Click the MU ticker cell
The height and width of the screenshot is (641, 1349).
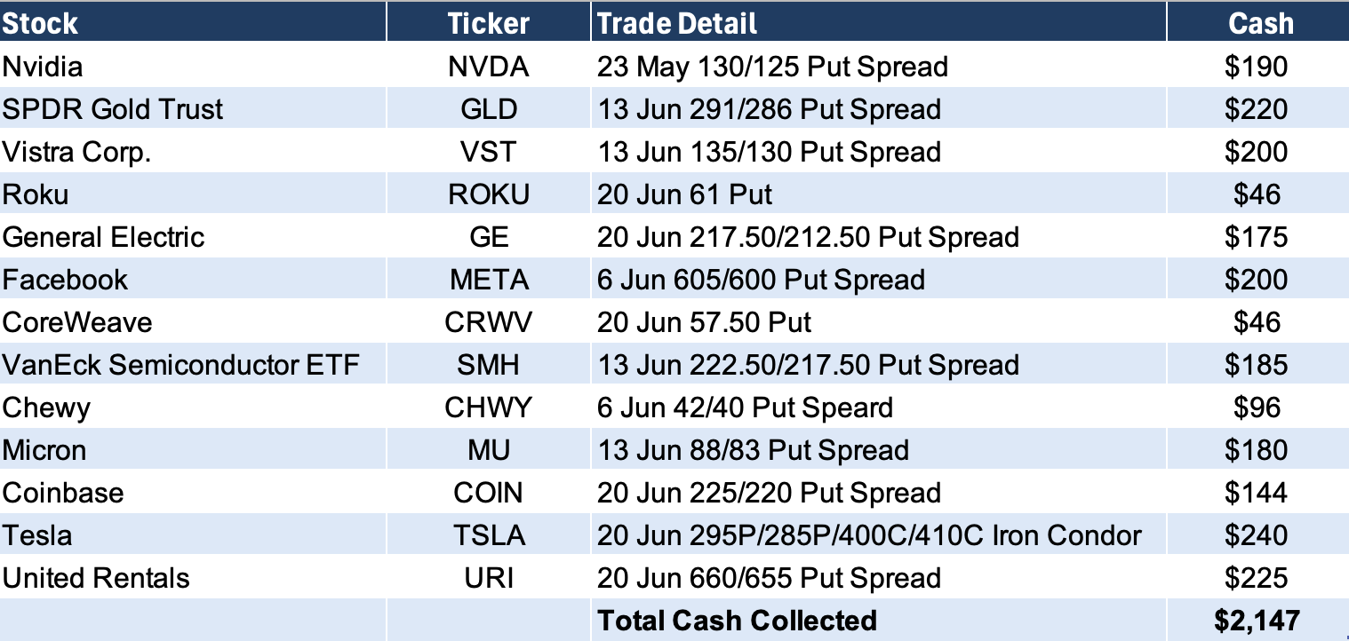point(488,450)
